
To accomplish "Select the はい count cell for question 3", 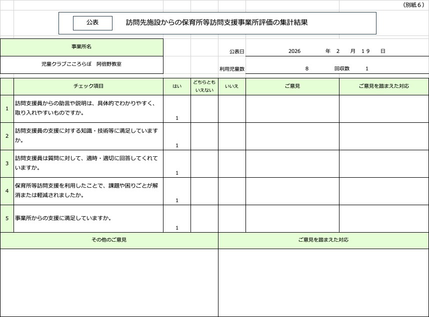I will click(x=177, y=164).
